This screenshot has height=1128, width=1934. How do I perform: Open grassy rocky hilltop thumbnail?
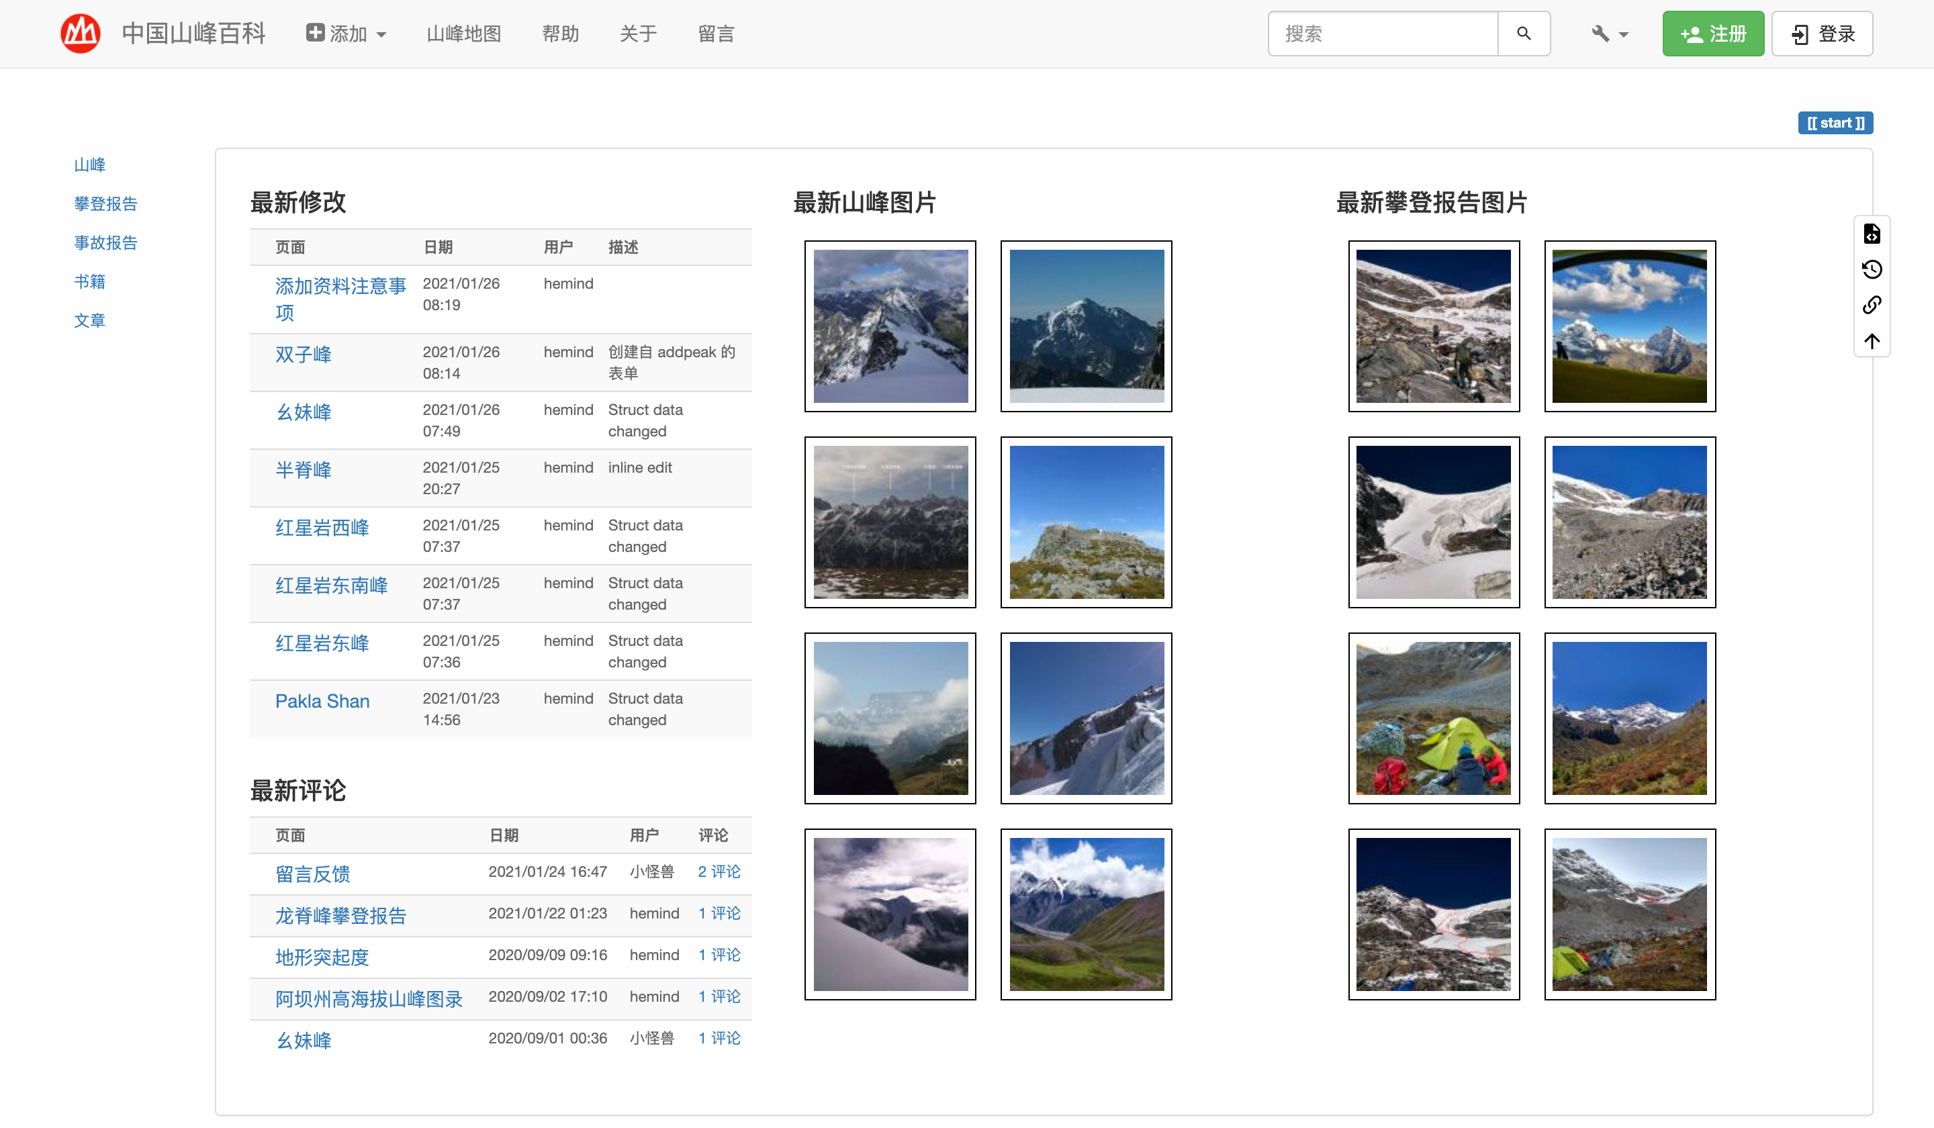click(x=1086, y=522)
